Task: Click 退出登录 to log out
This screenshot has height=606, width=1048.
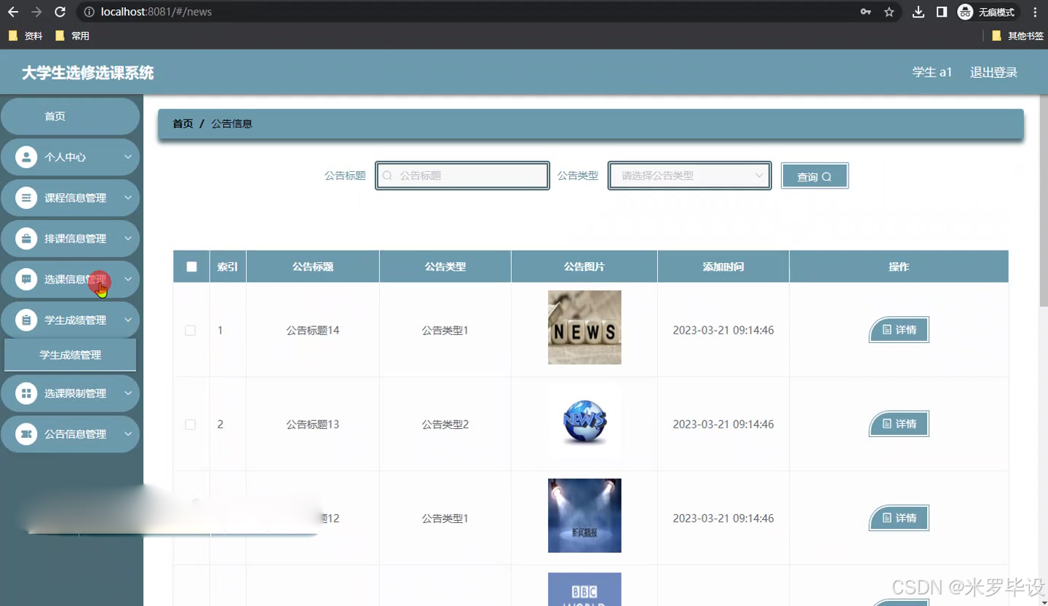Action: click(993, 72)
